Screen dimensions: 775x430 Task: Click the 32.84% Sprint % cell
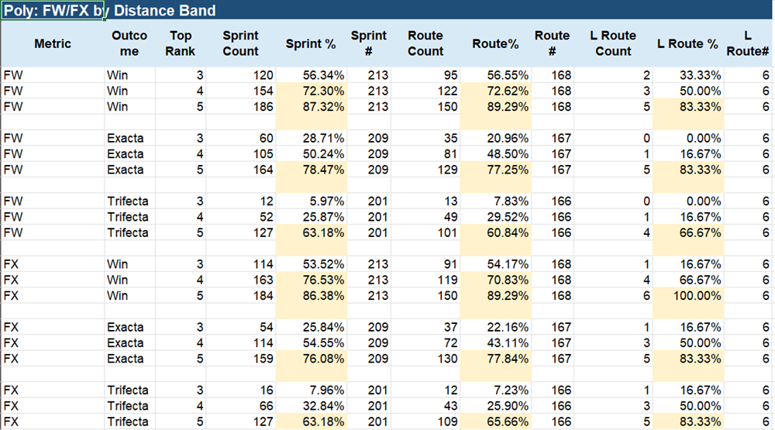[x=311, y=406]
